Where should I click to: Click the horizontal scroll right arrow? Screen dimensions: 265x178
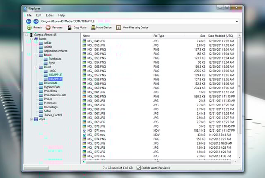click(235, 161)
